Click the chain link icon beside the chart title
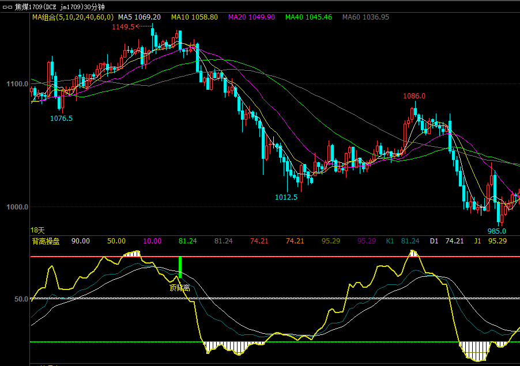520x366 pixels. [x=7, y=7]
